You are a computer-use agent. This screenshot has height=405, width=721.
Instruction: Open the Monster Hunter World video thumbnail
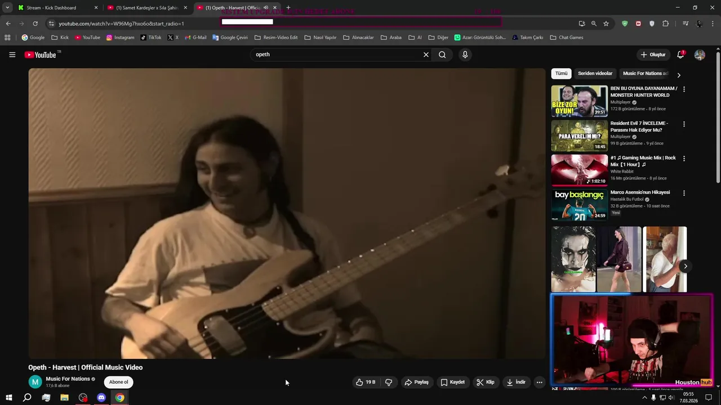[579, 101]
